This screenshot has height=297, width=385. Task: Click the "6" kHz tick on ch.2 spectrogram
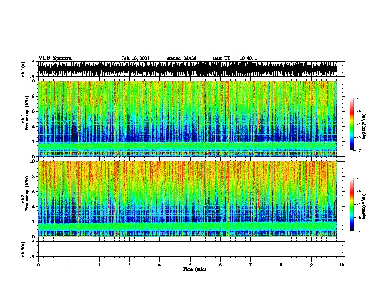(x=34, y=191)
